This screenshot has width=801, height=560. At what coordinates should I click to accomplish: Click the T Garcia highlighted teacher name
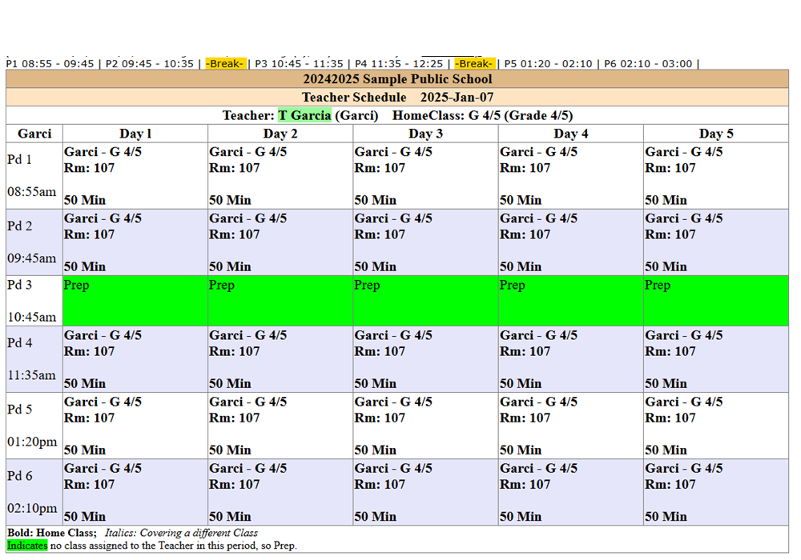pyautogui.click(x=304, y=115)
